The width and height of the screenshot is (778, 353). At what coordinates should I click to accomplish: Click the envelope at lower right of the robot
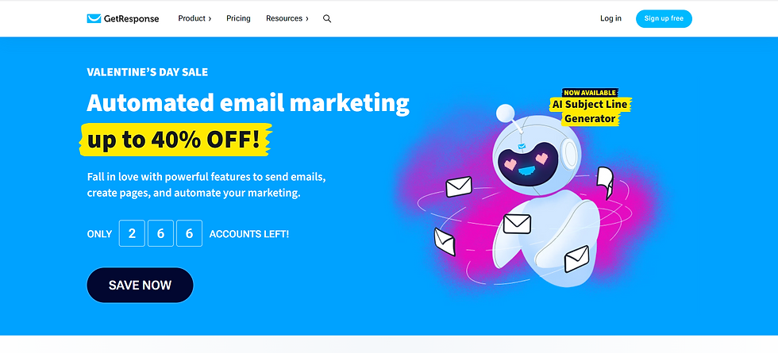click(576, 259)
